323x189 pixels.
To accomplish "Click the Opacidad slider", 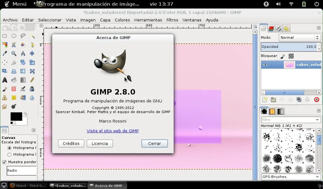I will pos(290,47).
